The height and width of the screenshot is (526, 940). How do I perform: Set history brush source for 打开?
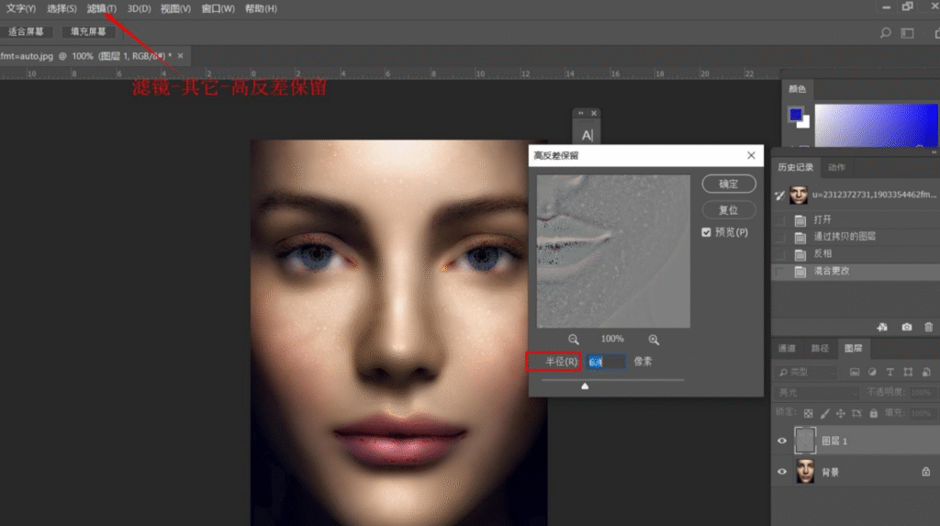click(x=779, y=220)
